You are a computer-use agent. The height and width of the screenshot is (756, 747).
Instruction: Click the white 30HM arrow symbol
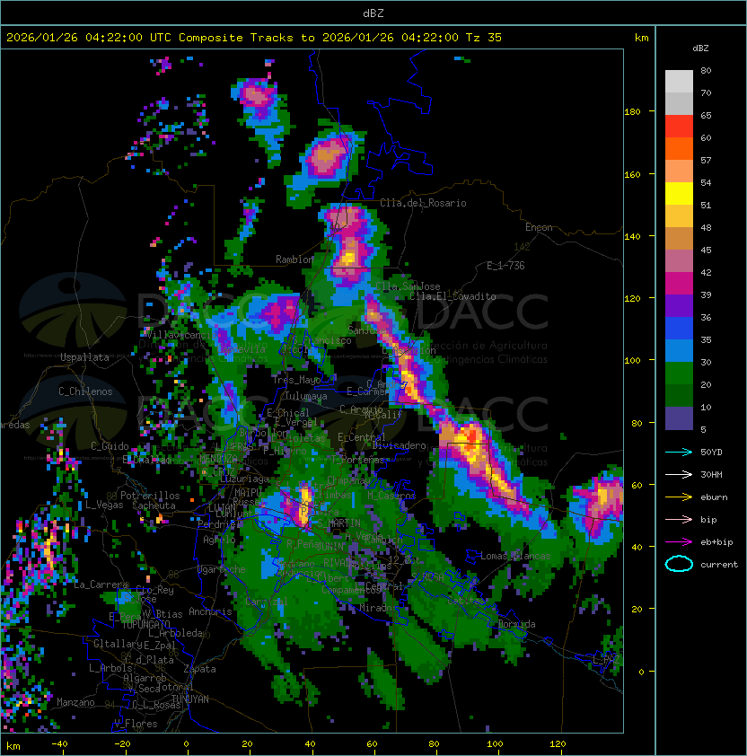tap(679, 474)
